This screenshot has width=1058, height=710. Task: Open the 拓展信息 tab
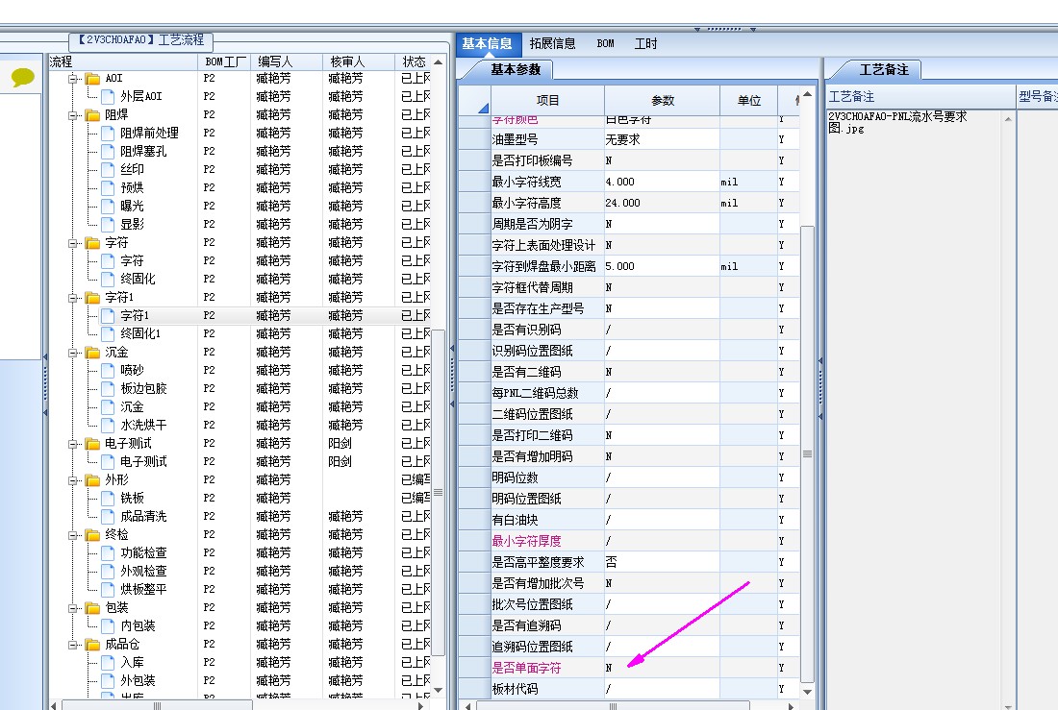[553, 44]
